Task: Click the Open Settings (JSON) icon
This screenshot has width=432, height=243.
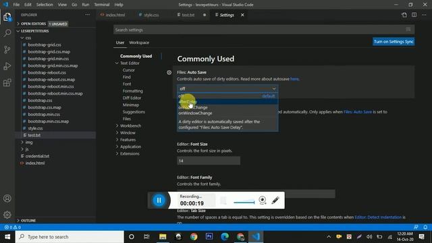Action: (x=404, y=15)
